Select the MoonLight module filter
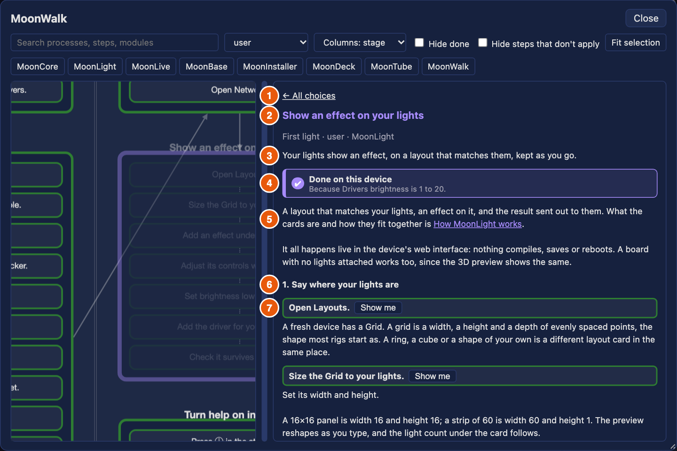Image resolution: width=677 pixels, height=451 pixels. [95, 67]
